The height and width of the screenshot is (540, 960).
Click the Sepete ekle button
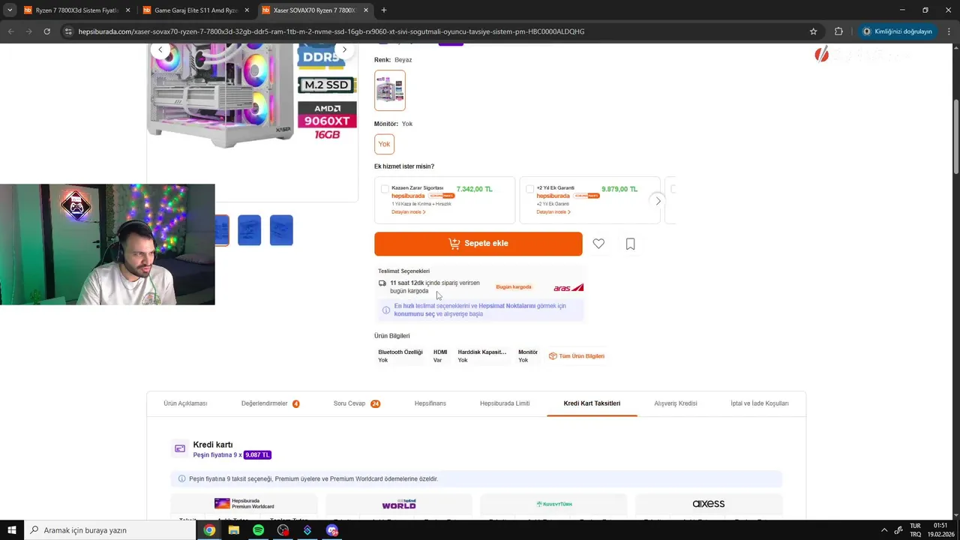(478, 244)
